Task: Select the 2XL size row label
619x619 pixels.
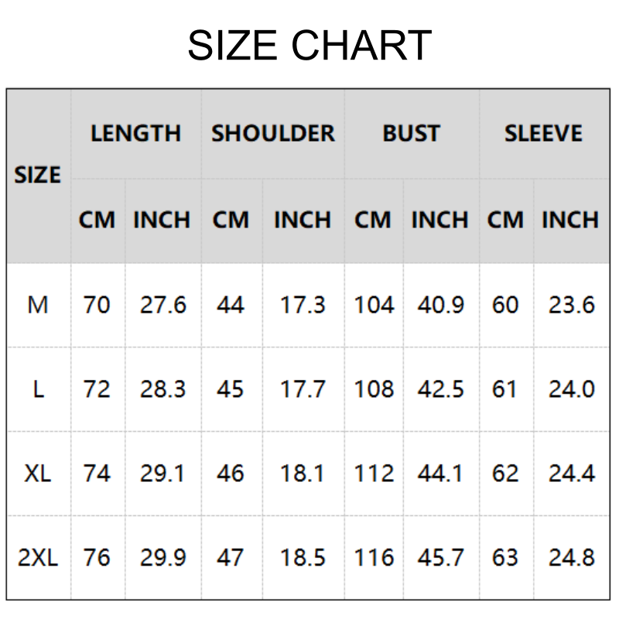Action: point(38,557)
